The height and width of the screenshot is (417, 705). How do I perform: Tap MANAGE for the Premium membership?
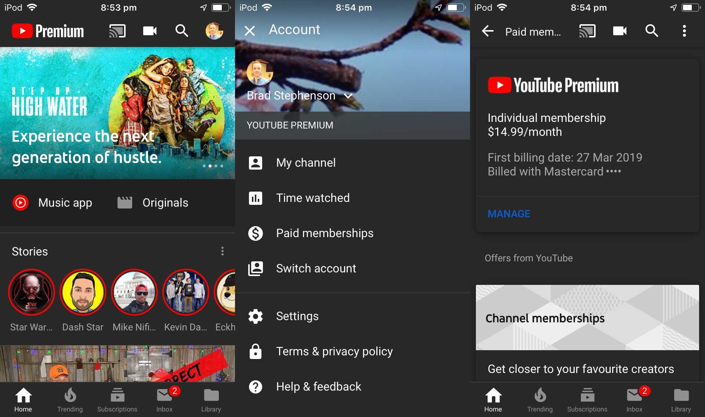pos(509,214)
